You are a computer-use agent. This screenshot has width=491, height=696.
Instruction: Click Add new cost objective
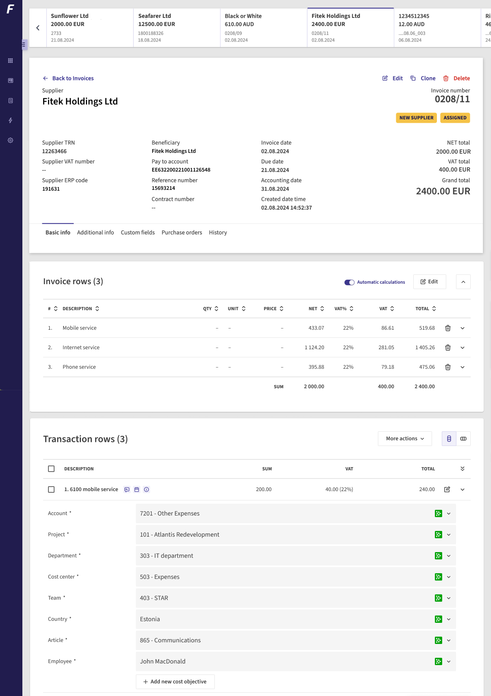coord(175,682)
